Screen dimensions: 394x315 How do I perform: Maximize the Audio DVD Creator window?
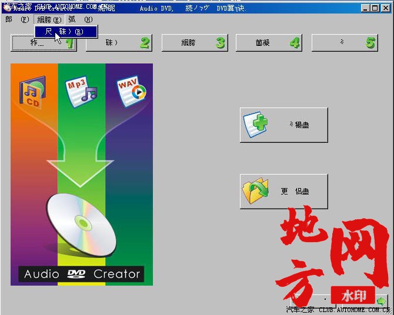tap(375, 8)
